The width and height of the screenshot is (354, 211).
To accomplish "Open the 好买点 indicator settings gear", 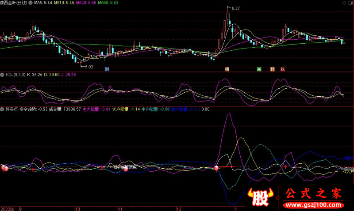I will click(2, 109).
